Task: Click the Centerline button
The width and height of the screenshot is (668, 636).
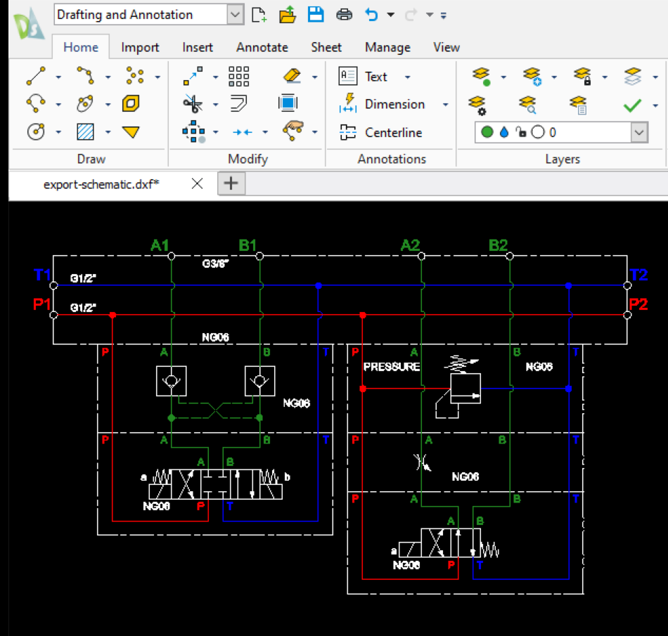Action: click(x=380, y=132)
